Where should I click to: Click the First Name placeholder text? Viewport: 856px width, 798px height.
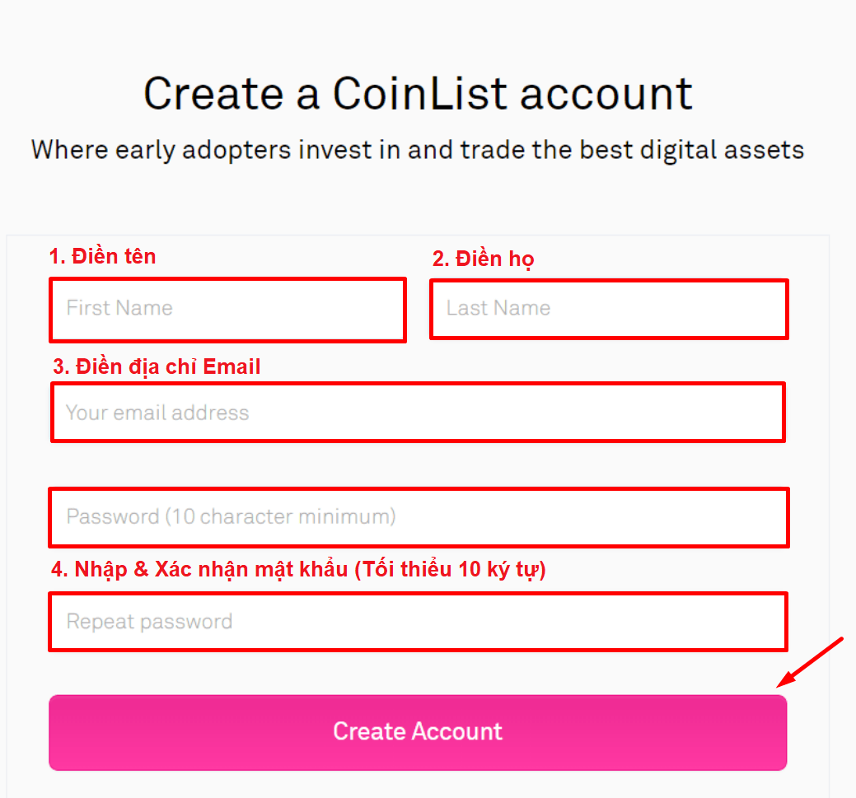tap(118, 309)
